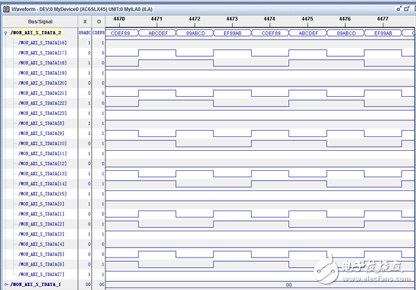Click sample marker 4477 on time ruler
The width and height of the screenshot is (416, 290).
pos(383,19)
